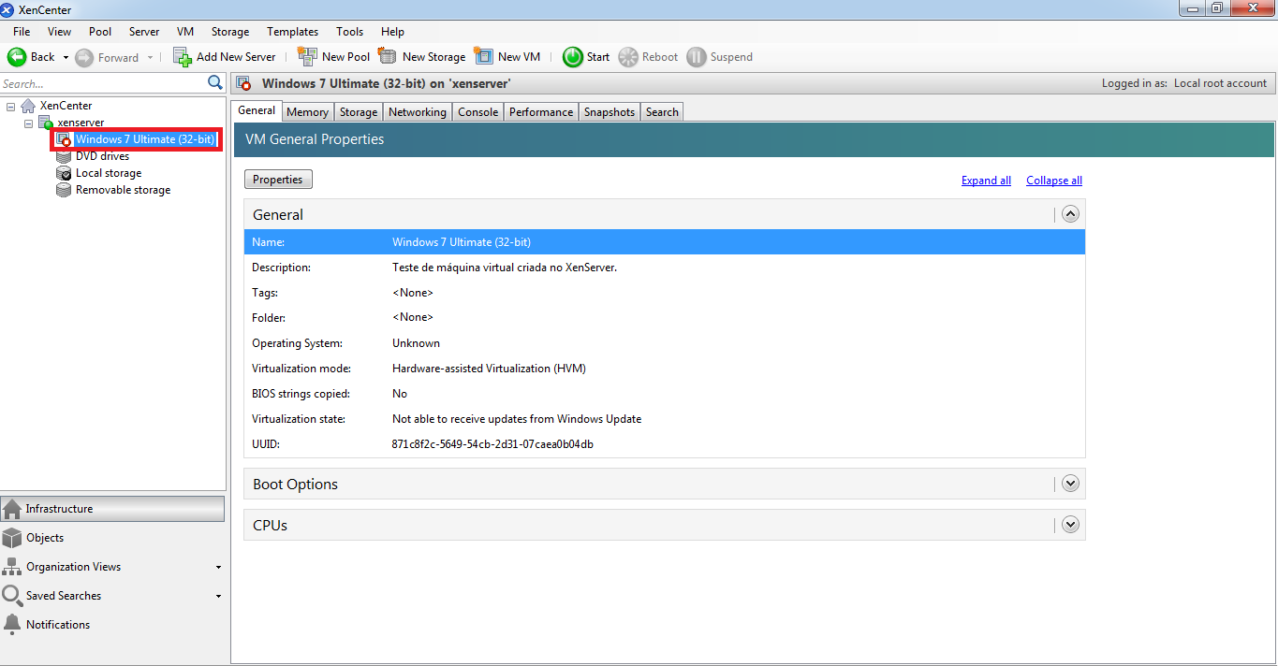Open the Forward history dropdown arrow
This screenshot has width=1278, height=666.
[x=150, y=57]
